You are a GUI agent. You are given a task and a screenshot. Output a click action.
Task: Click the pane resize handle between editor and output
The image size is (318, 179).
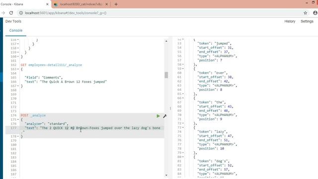170,108
